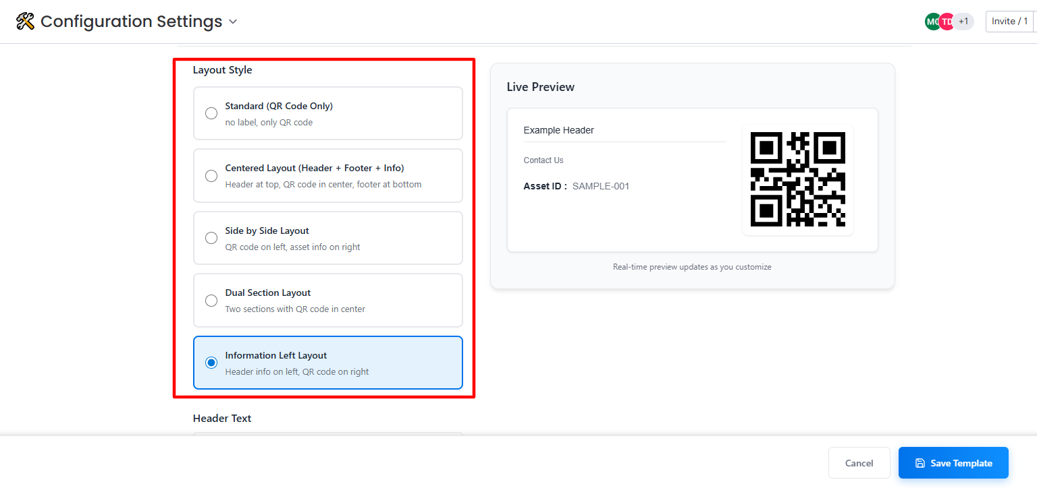Image resolution: width=1037 pixels, height=488 pixels.
Task: Choose the Centered Layout radio option
Action: point(211,176)
